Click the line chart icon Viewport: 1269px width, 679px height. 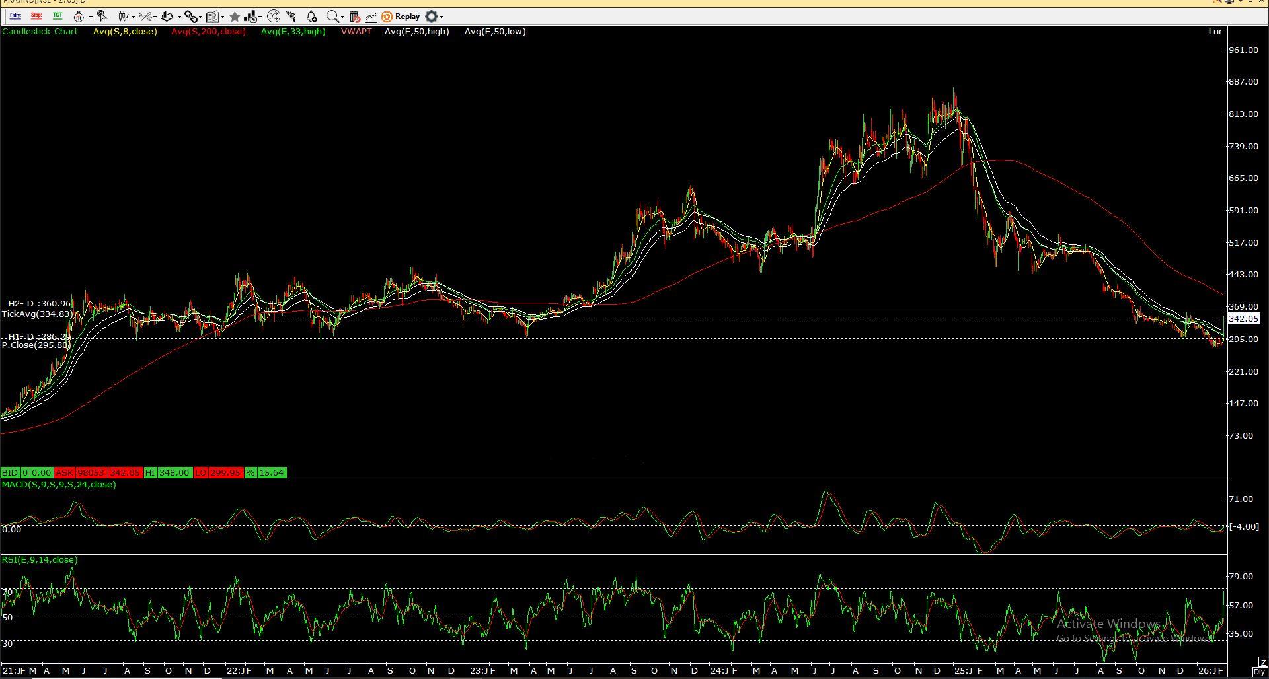[371, 17]
